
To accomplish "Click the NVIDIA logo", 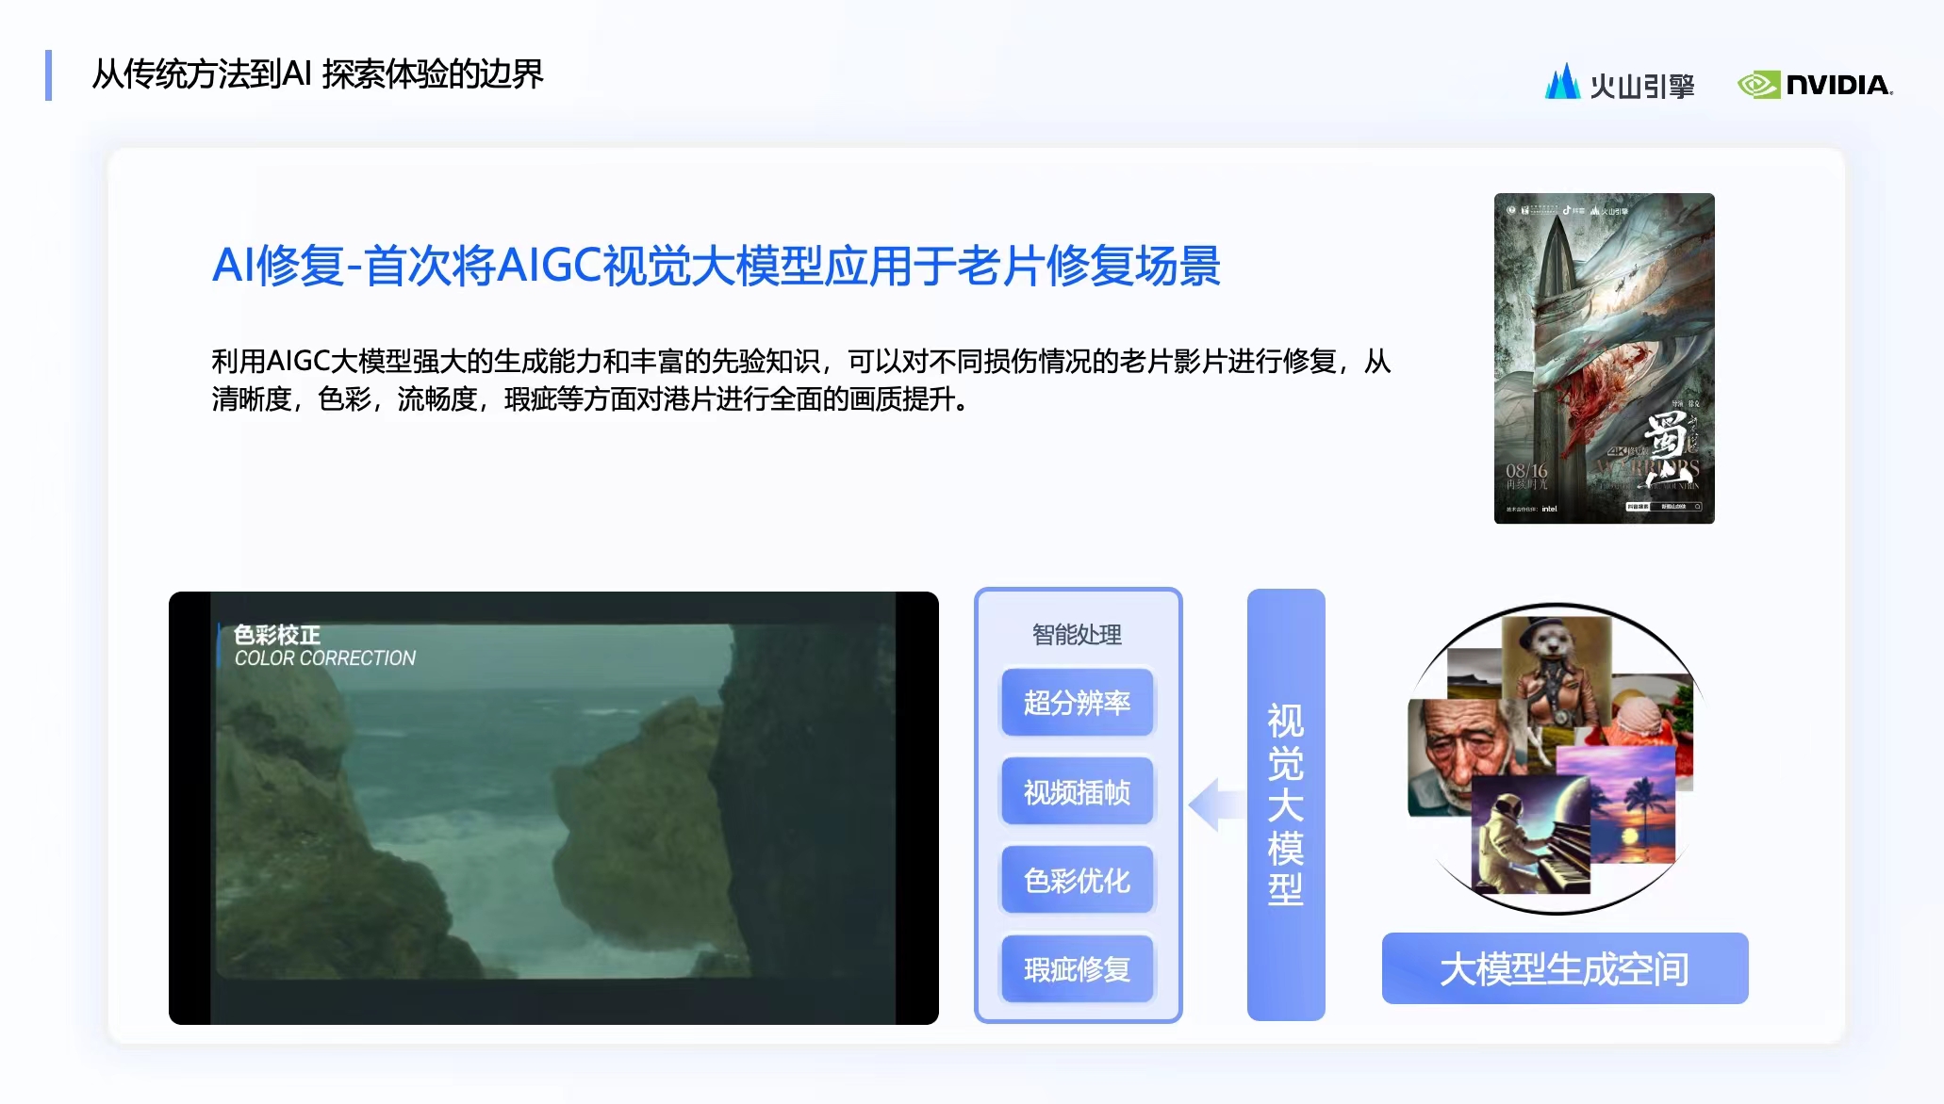I will (x=1815, y=85).
